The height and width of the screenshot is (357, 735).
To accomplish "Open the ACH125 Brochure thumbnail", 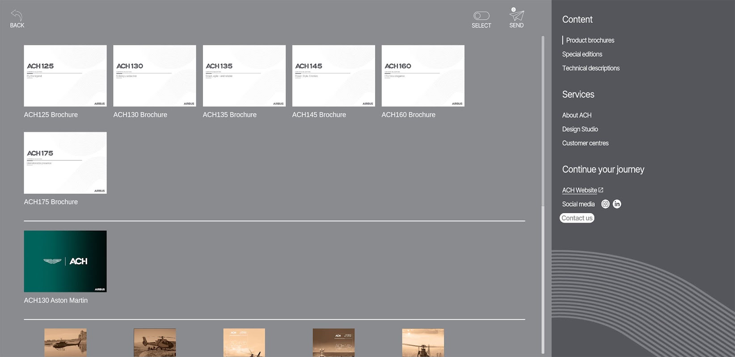I will click(x=65, y=76).
